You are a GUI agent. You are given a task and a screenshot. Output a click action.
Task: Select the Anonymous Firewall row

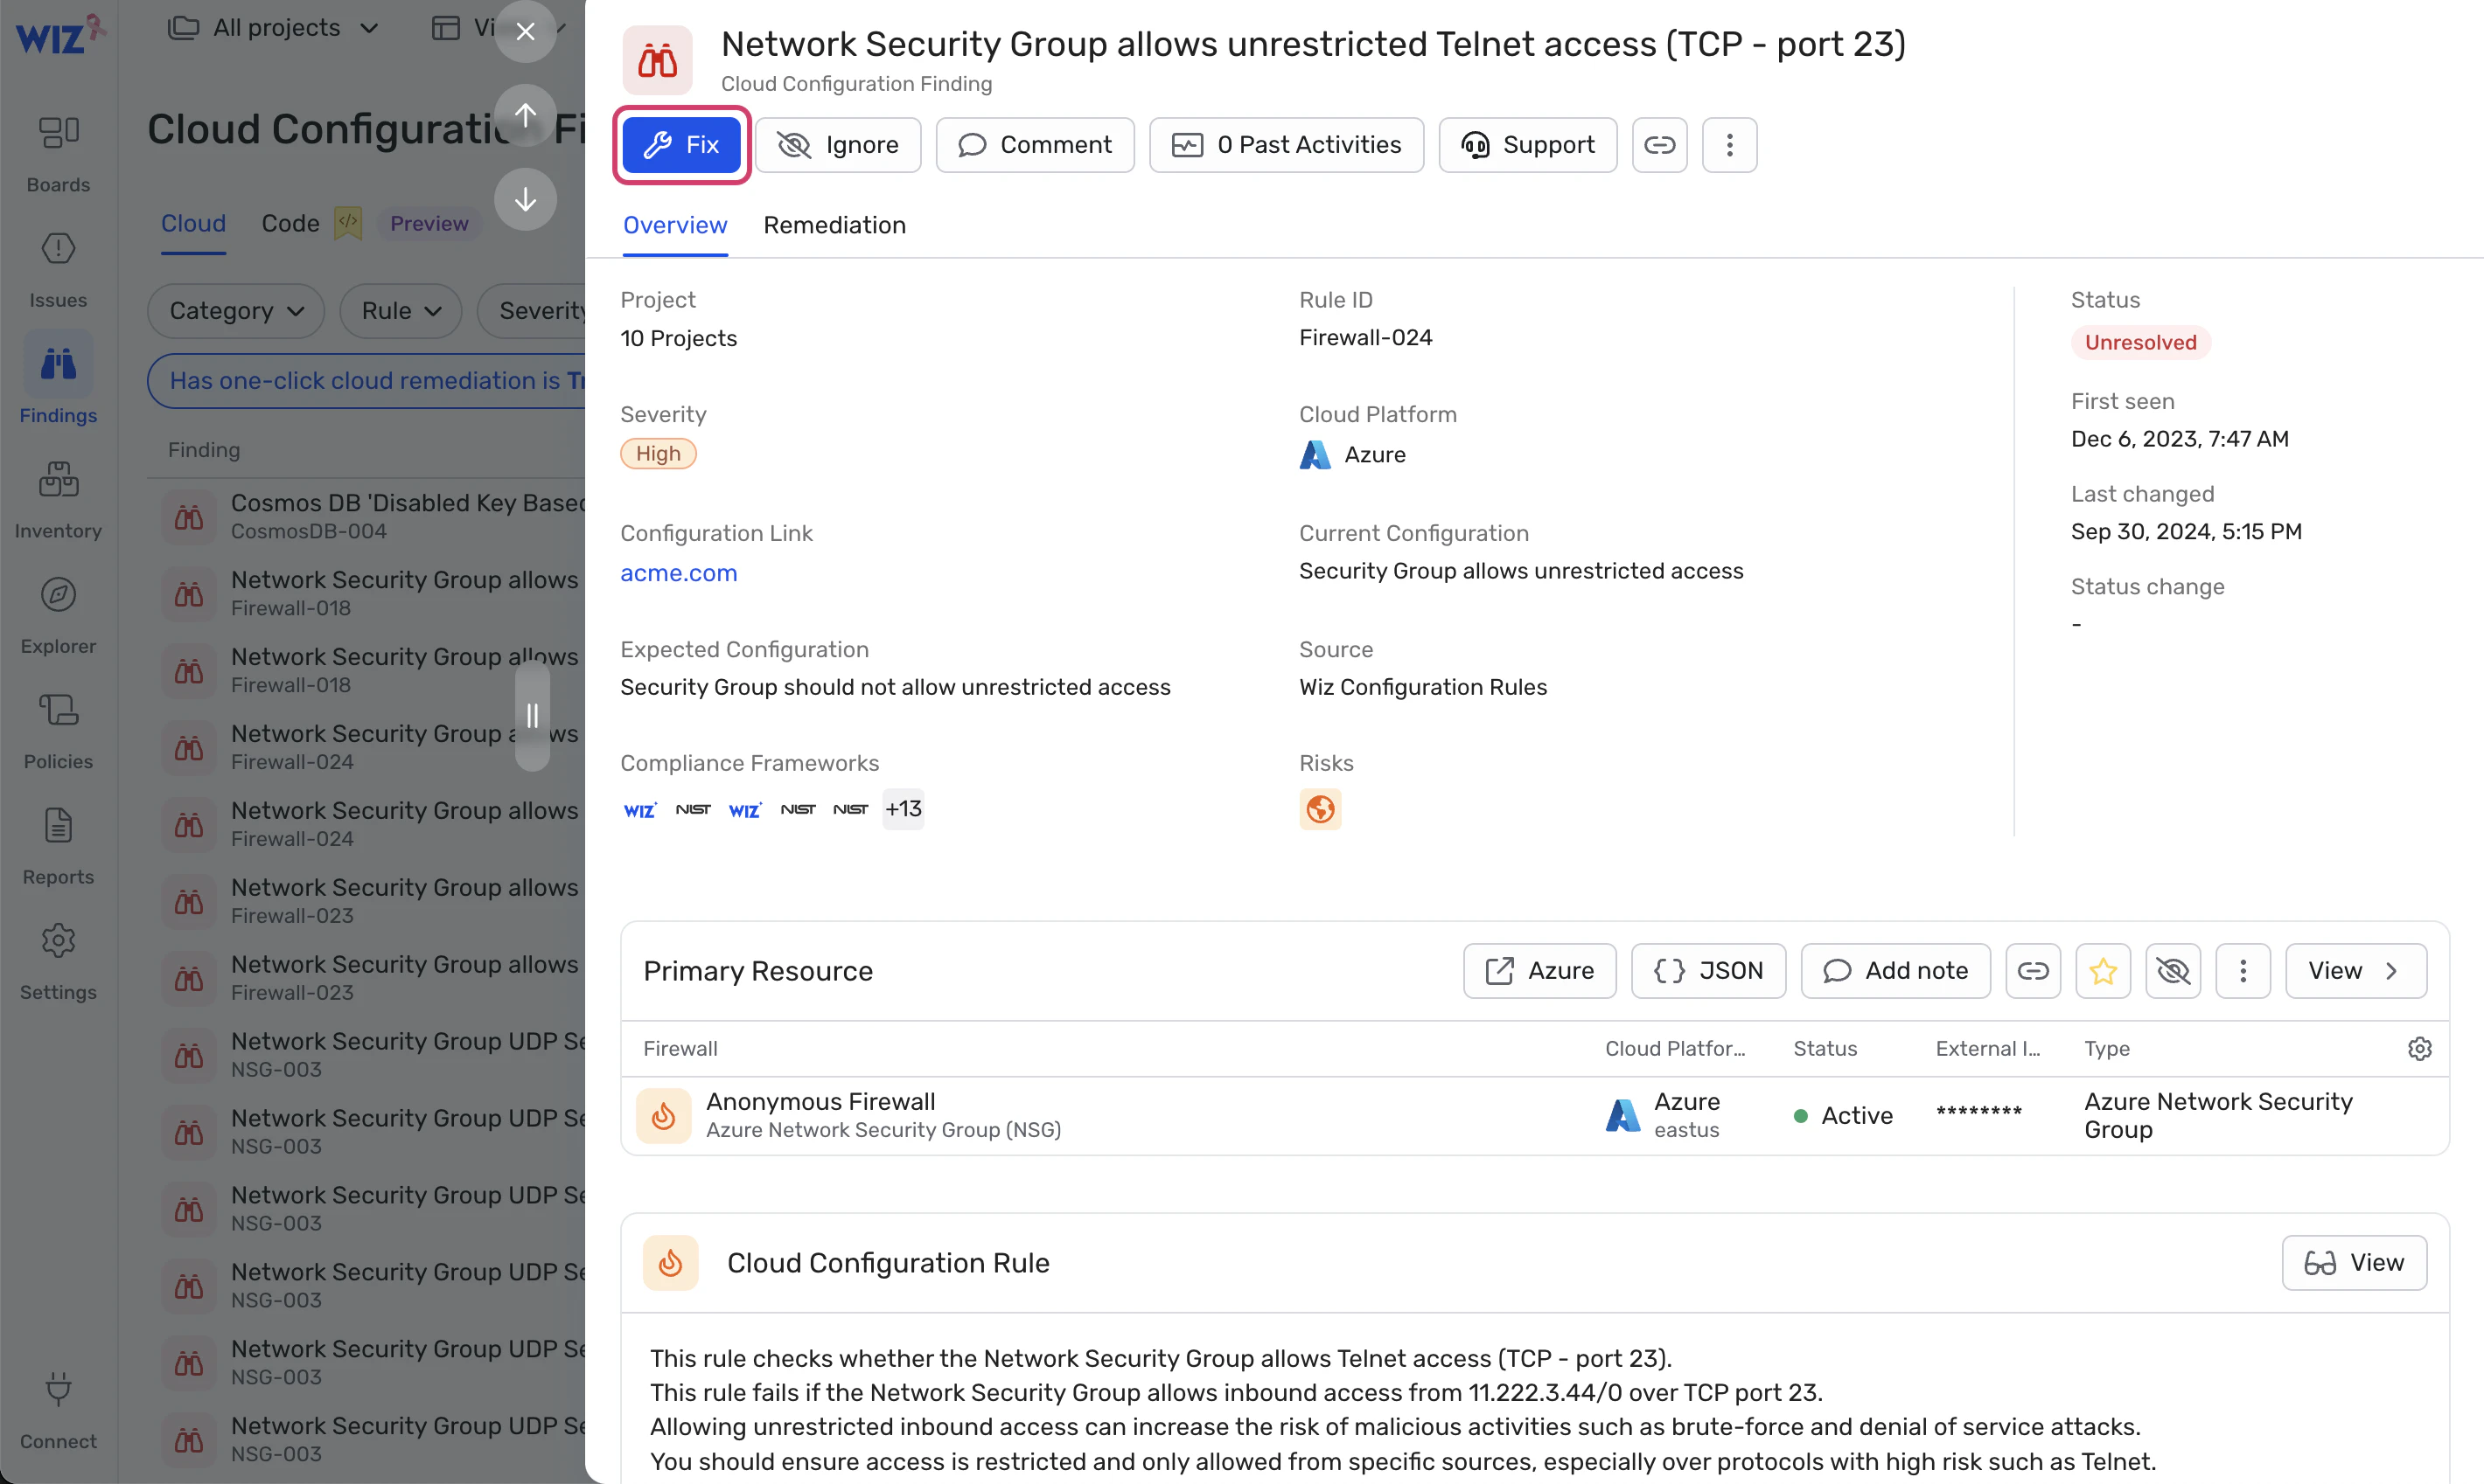1534,1116
